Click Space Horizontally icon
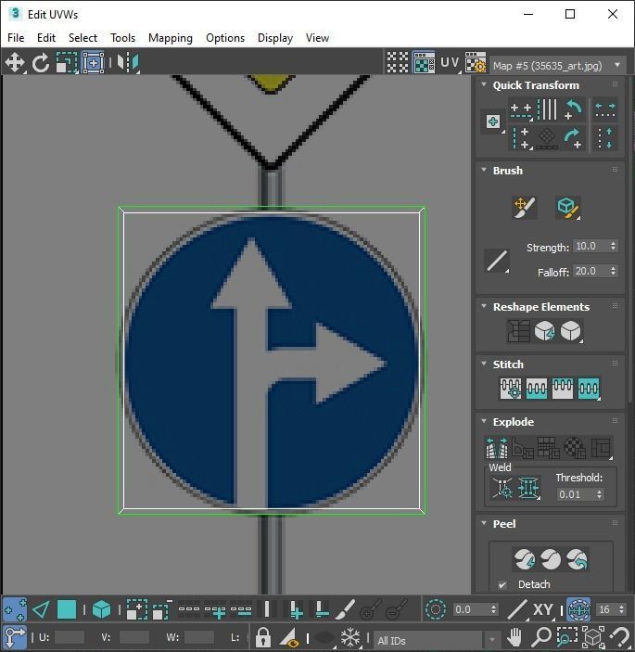 click(605, 109)
